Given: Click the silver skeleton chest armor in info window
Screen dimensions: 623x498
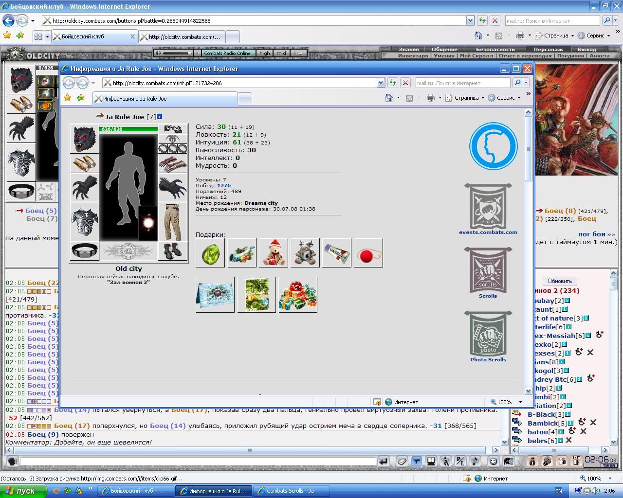Looking at the screenshot, I should 85,221.
